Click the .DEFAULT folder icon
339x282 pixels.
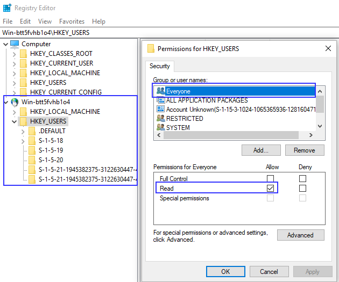click(x=32, y=131)
